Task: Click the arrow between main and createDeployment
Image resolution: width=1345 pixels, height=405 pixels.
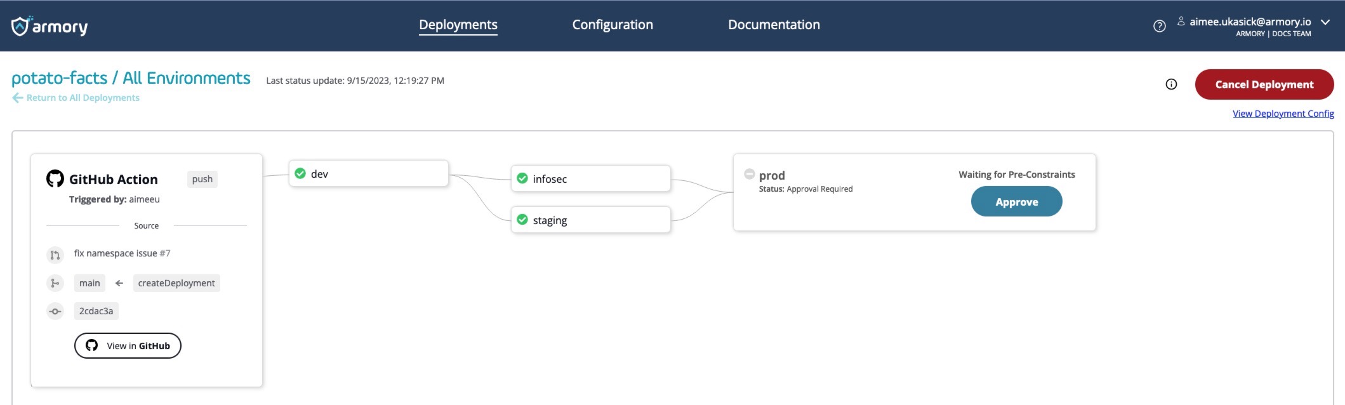Action: (x=119, y=283)
